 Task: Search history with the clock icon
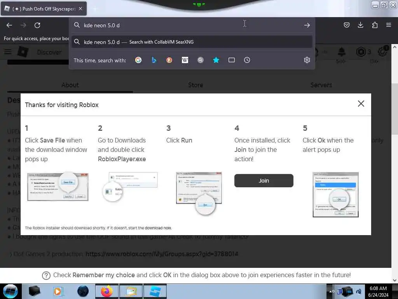point(247,60)
